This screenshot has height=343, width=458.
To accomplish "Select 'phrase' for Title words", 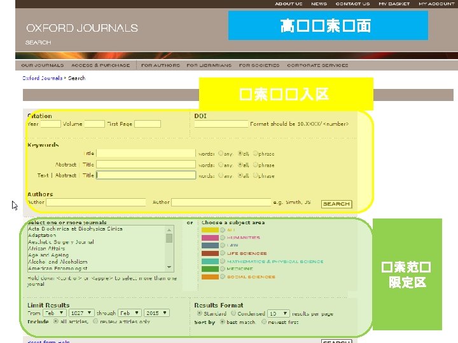I will pos(256,153).
